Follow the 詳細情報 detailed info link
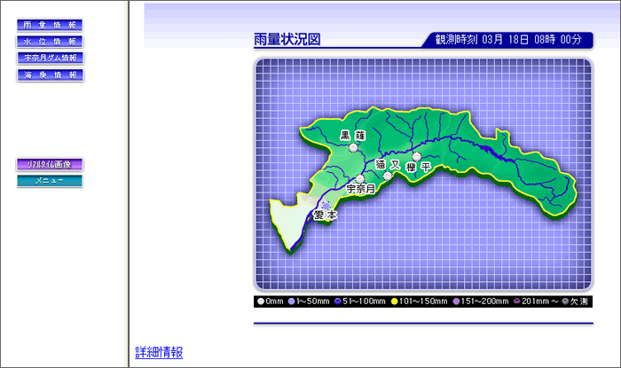Screen dimensions: 621x368 (x=159, y=352)
